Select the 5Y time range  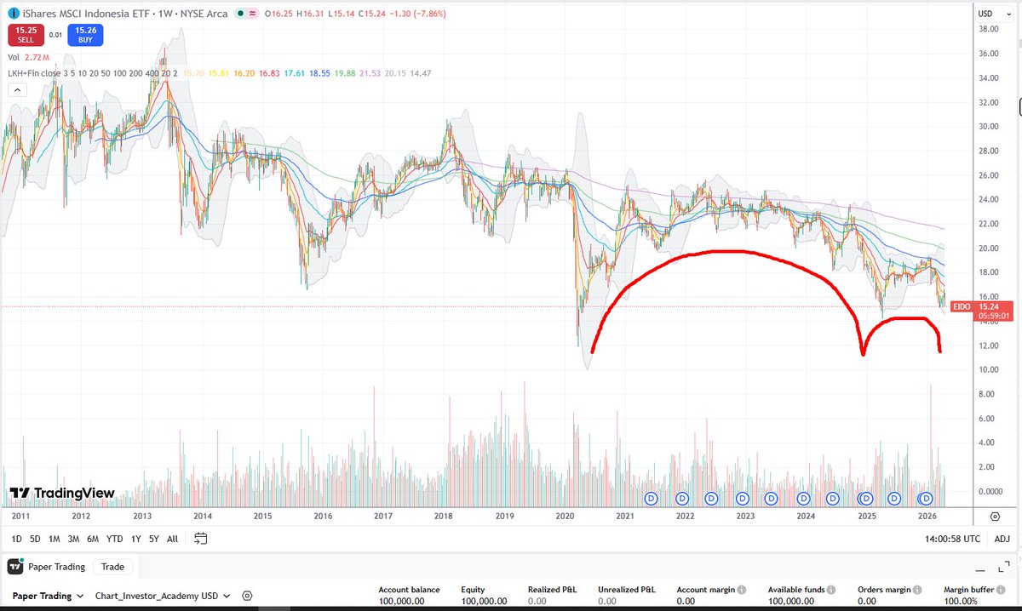pos(153,539)
